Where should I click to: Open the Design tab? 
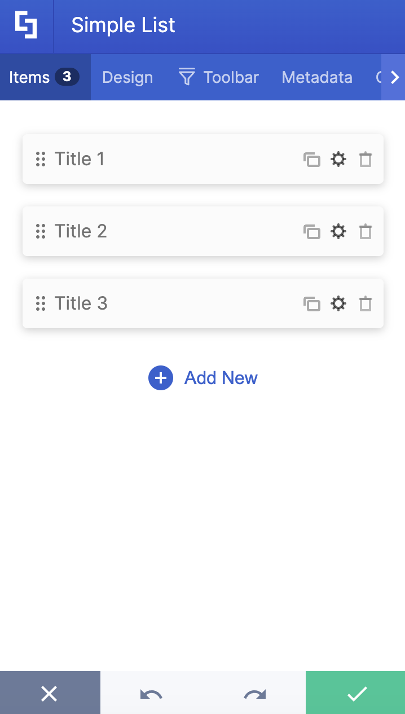pyautogui.click(x=127, y=77)
